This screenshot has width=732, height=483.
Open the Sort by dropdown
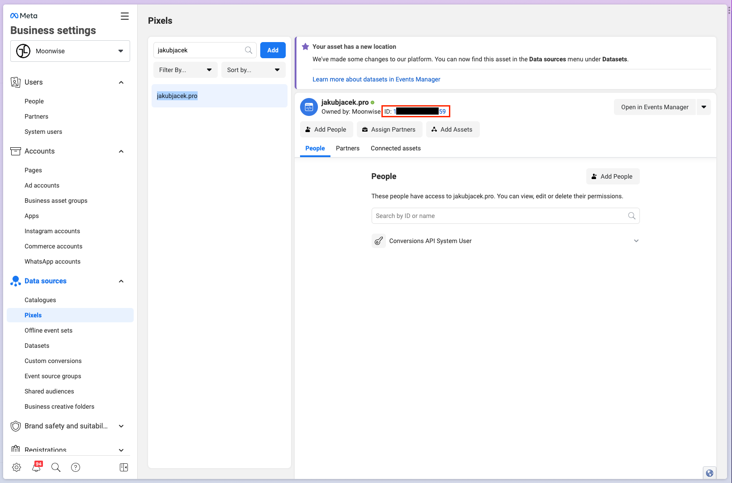(x=253, y=70)
